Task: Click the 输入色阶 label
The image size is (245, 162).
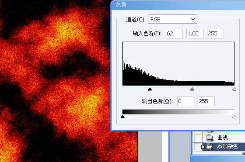Action: pyautogui.click(x=147, y=34)
